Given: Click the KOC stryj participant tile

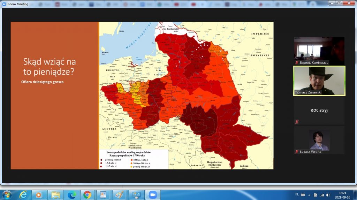Looking at the screenshot, I should tap(319, 110).
